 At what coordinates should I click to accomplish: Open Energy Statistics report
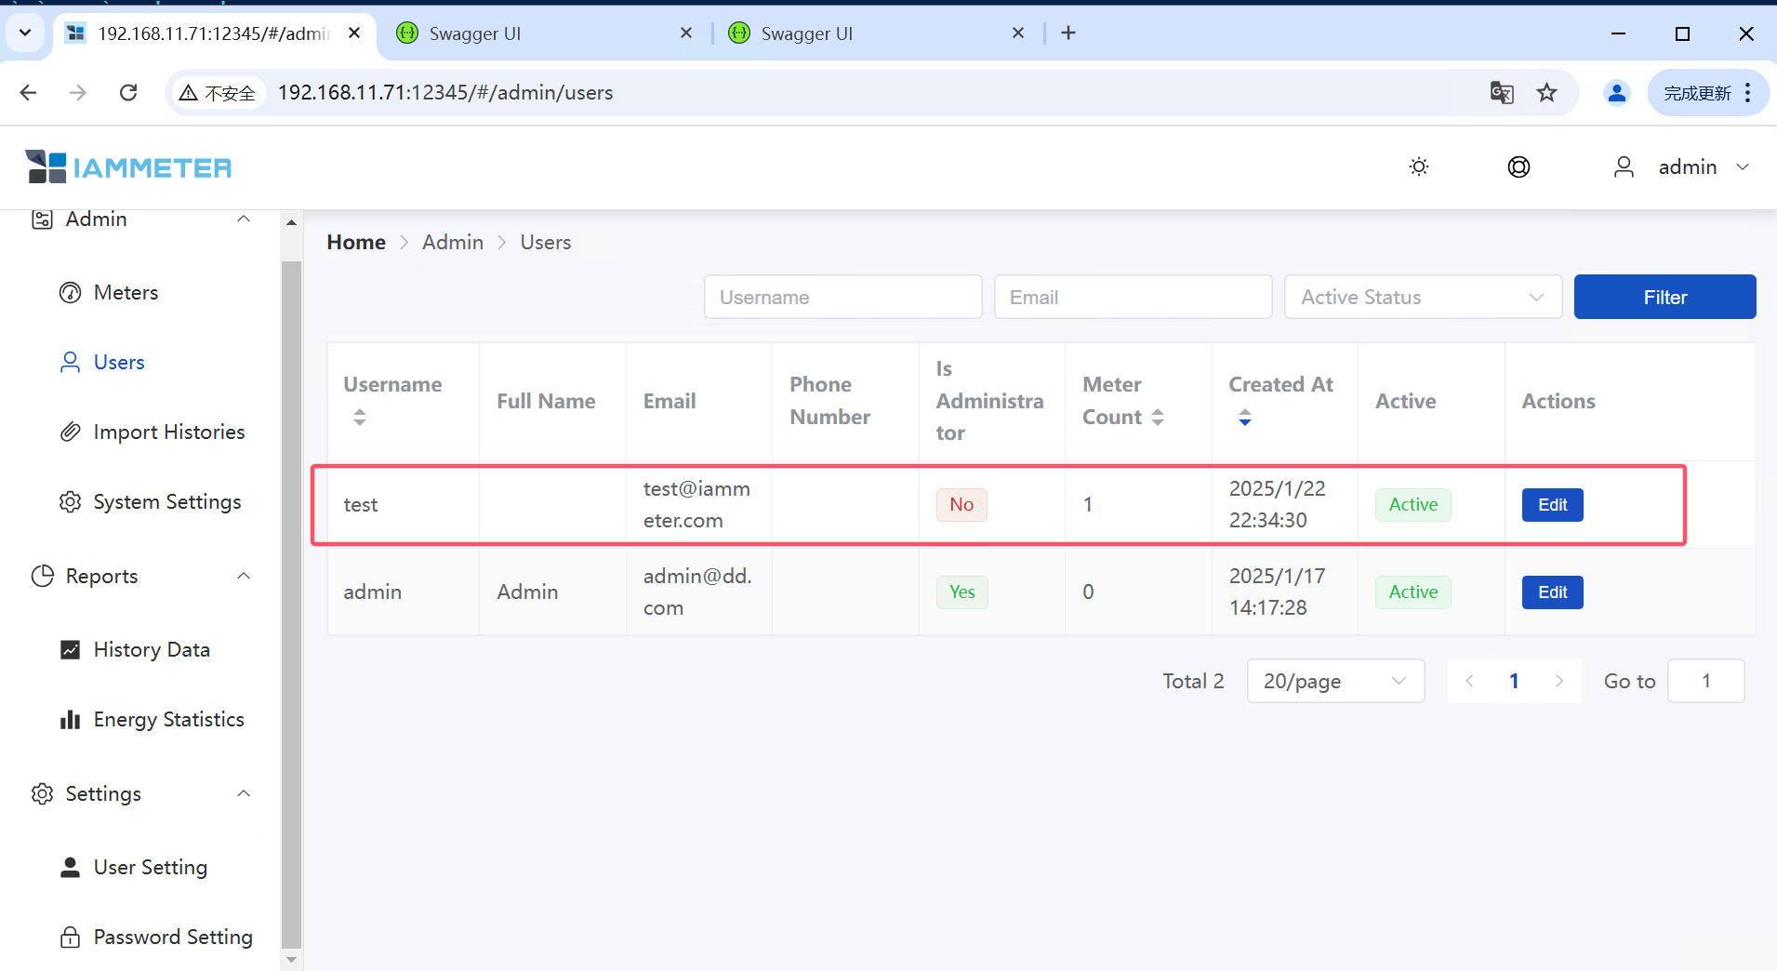click(169, 720)
